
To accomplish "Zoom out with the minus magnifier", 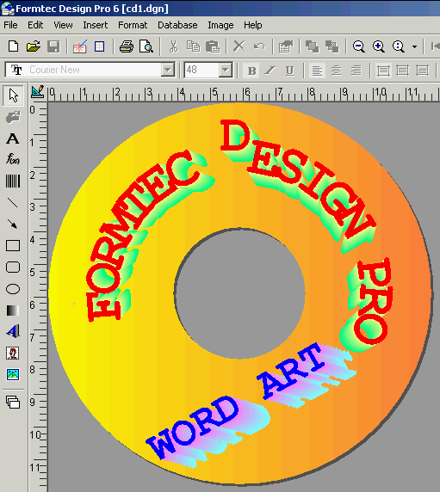I will 359,46.
